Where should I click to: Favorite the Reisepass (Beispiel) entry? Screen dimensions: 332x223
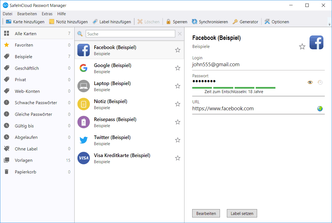(x=178, y=122)
